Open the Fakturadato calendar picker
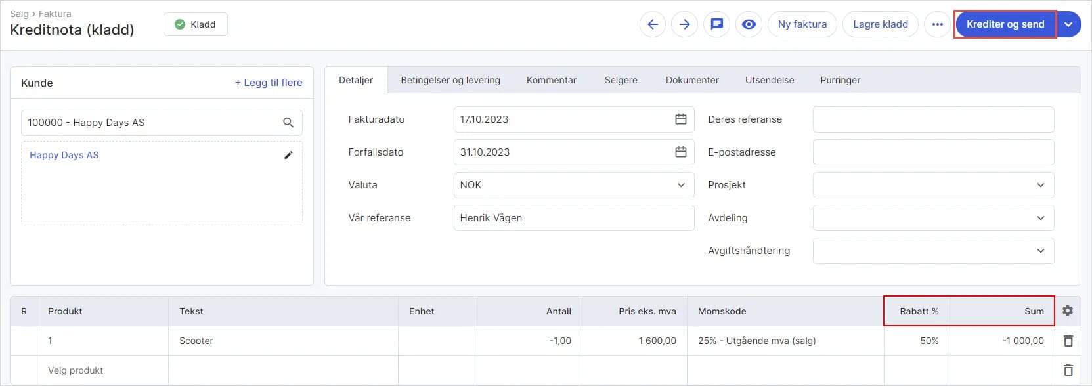 [681, 119]
